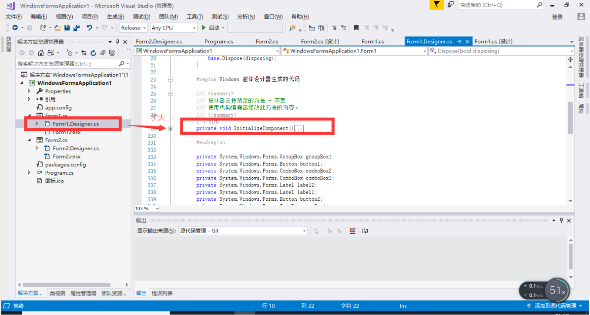Click the Home icon in Solution Explorer
Viewport: 590px width, 315px height.
pyautogui.click(x=41, y=53)
